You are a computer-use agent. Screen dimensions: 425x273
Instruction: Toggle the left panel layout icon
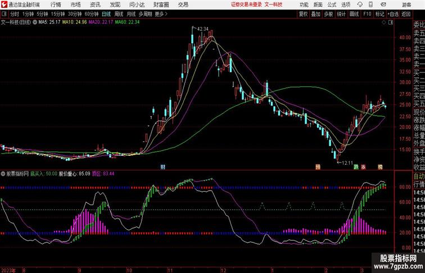[4, 14]
